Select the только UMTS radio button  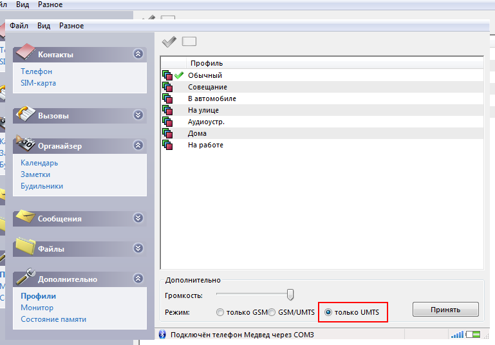[x=329, y=313]
